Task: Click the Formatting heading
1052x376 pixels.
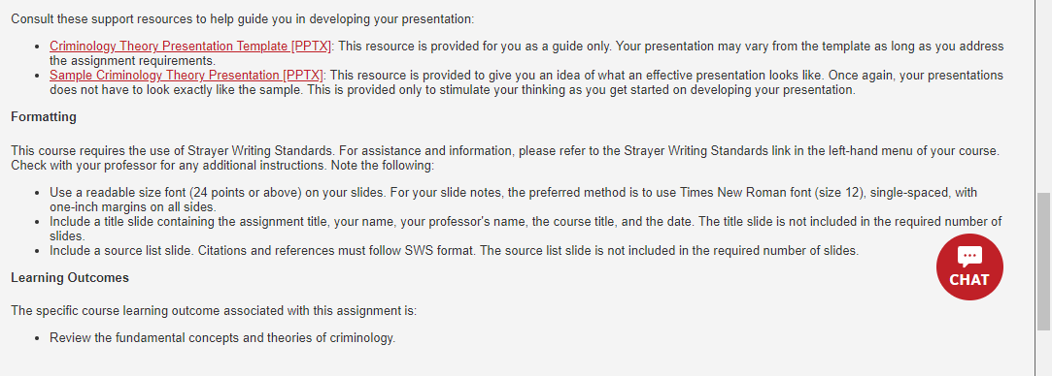Action: [x=44, y=117]
